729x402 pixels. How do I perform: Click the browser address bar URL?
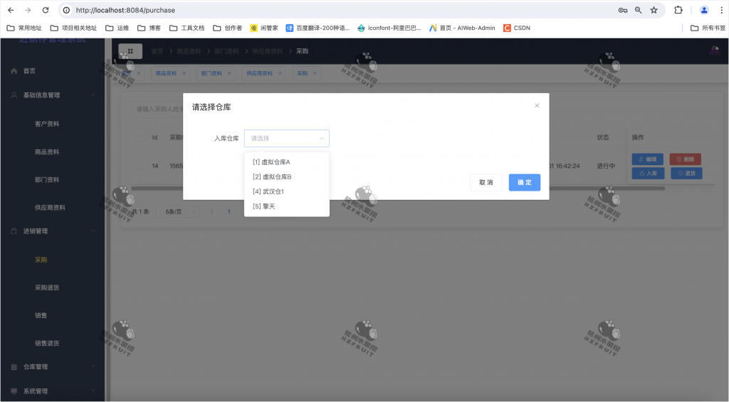click(x=125, y=10)
